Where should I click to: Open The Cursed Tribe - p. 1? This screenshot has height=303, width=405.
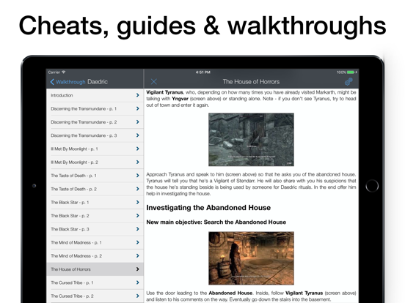95,283
